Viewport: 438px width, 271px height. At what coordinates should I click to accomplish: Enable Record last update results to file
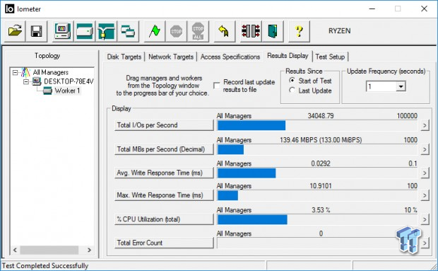pyautogui.click(x=216, y=86)
